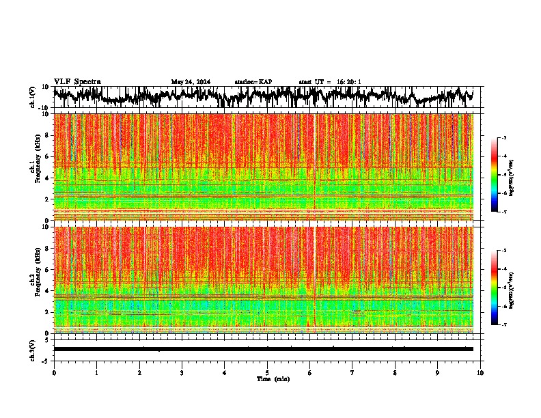Click the "2" tick on the ch.2 frequency axis

click(47, 312)
